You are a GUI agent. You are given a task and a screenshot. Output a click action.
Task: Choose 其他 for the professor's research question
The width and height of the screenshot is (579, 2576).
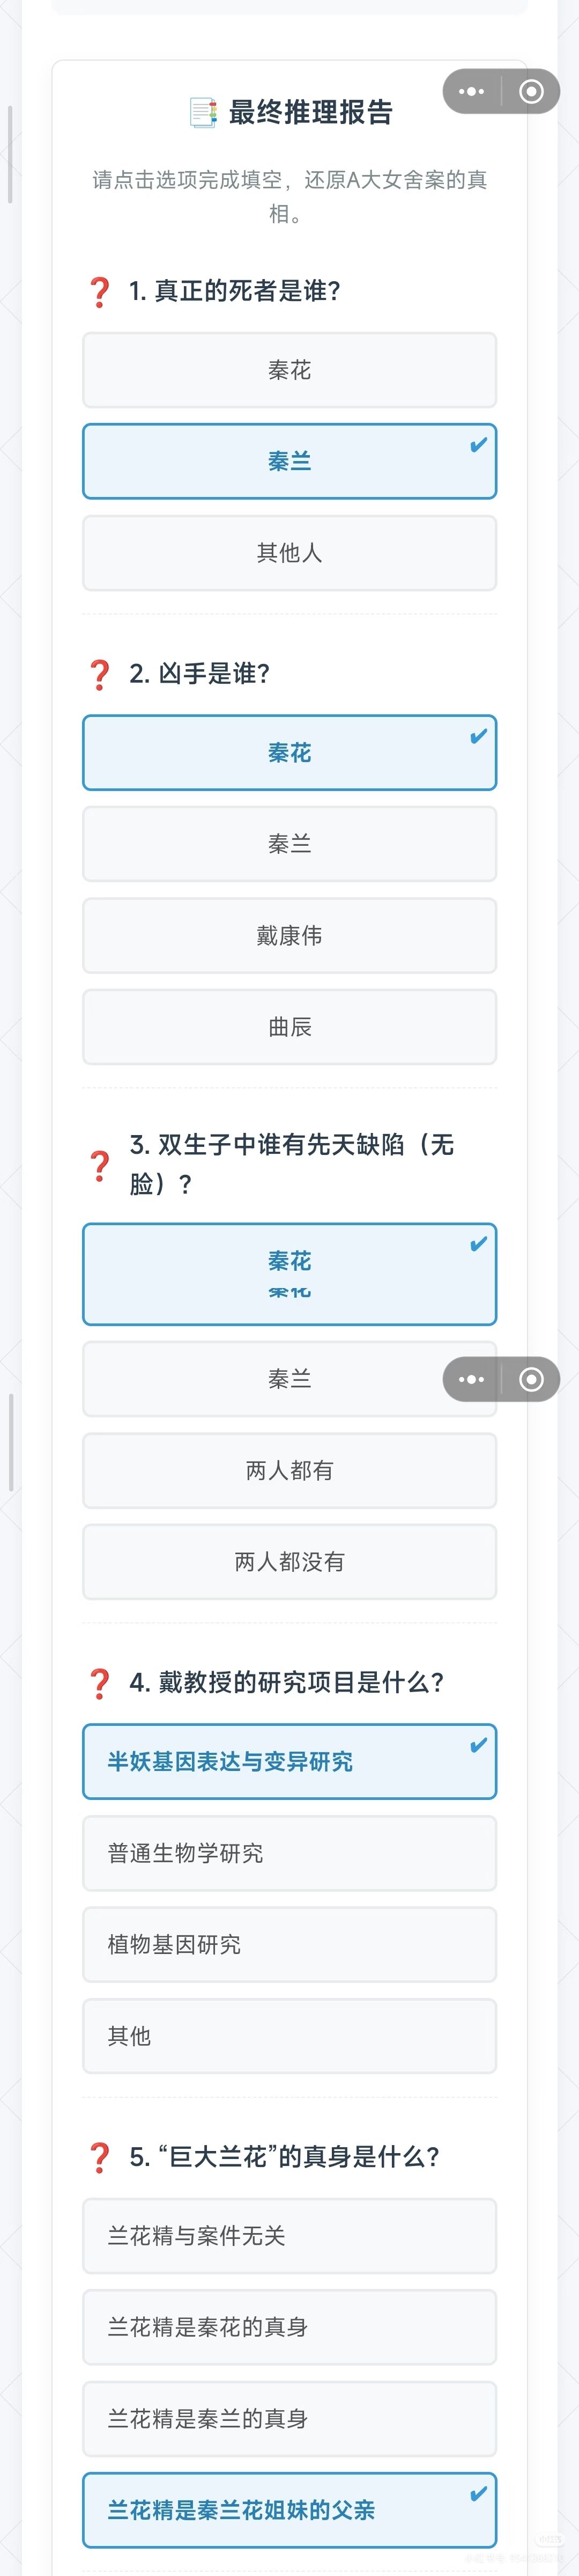(289, 2036)
